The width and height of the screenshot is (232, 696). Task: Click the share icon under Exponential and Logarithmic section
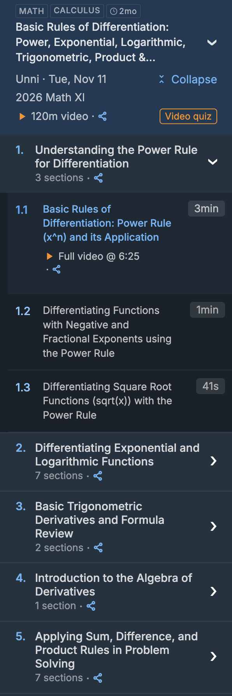click(x=98, y=476)
